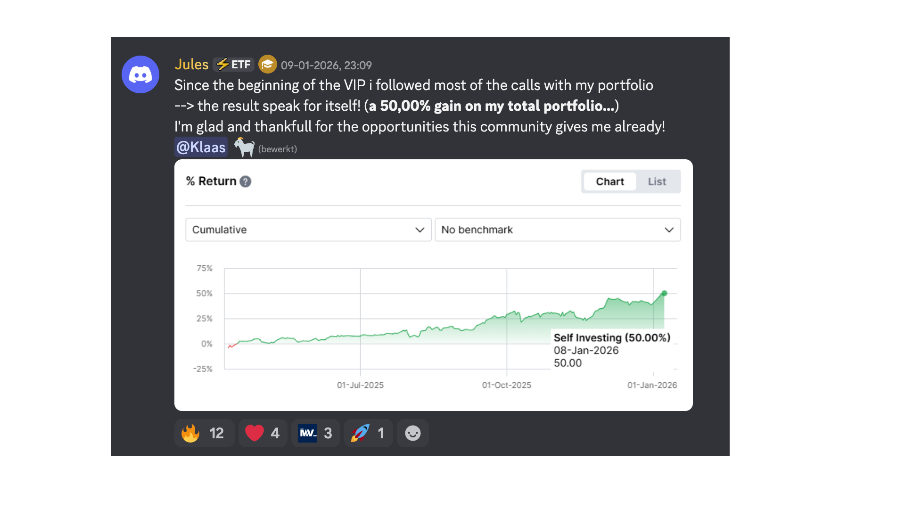Click the Discord avatar icon
905x509 pixels.
point(140,74)
